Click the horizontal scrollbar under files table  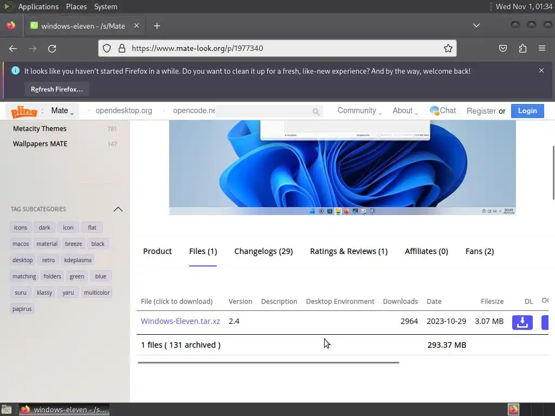tap(268, 362)
